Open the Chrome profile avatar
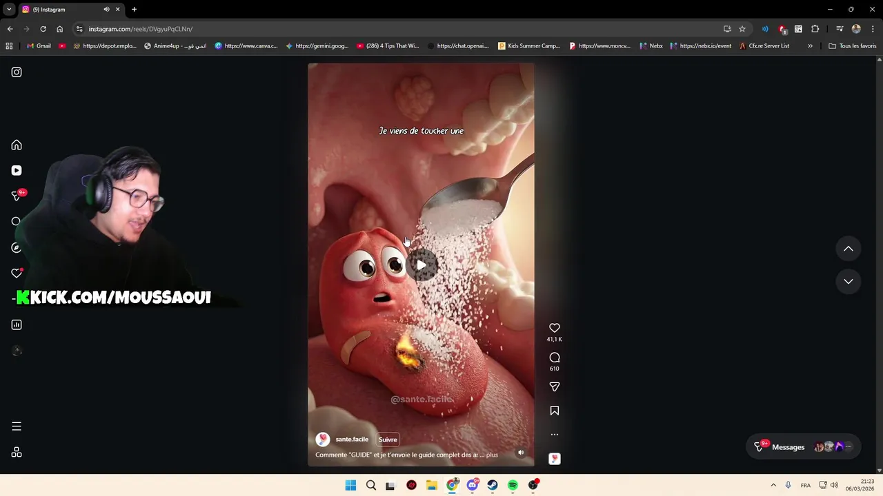 [856, 29]
